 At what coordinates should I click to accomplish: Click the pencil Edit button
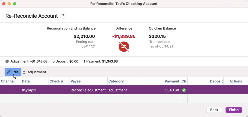(x=13, y=72)
